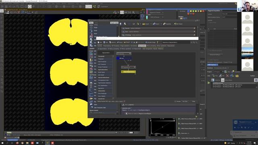The height and width of the screenshot is (145, 258).
Task: Choose Simple Threshold from the segmentation list
Action: click(103, 67)
